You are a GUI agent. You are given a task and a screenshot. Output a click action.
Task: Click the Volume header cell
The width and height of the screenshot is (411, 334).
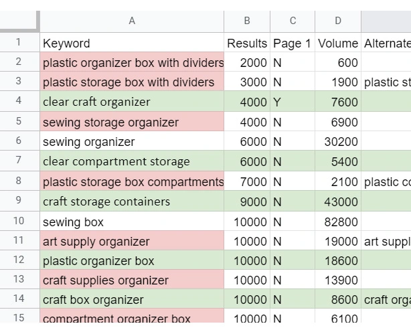(338, 42)
